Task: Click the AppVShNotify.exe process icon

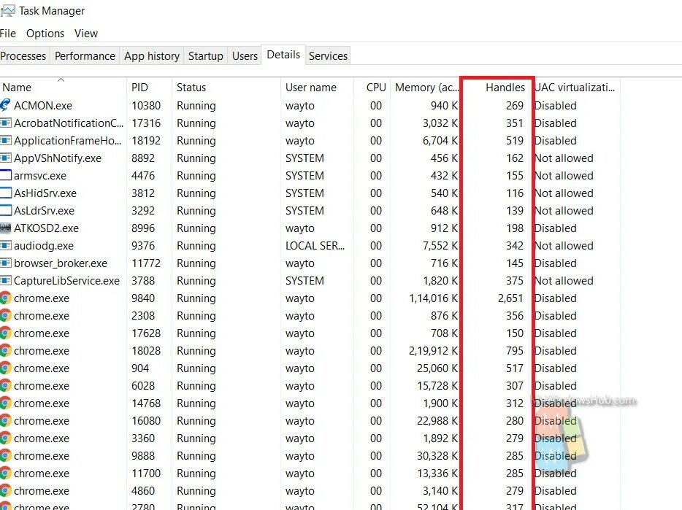Action: [6, 158]
